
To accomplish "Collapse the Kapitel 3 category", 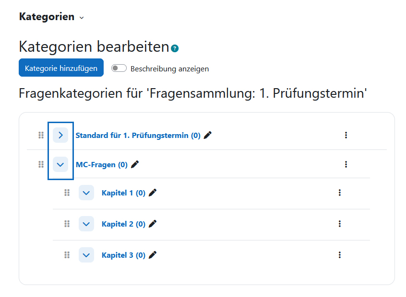I will coord(86,255).
